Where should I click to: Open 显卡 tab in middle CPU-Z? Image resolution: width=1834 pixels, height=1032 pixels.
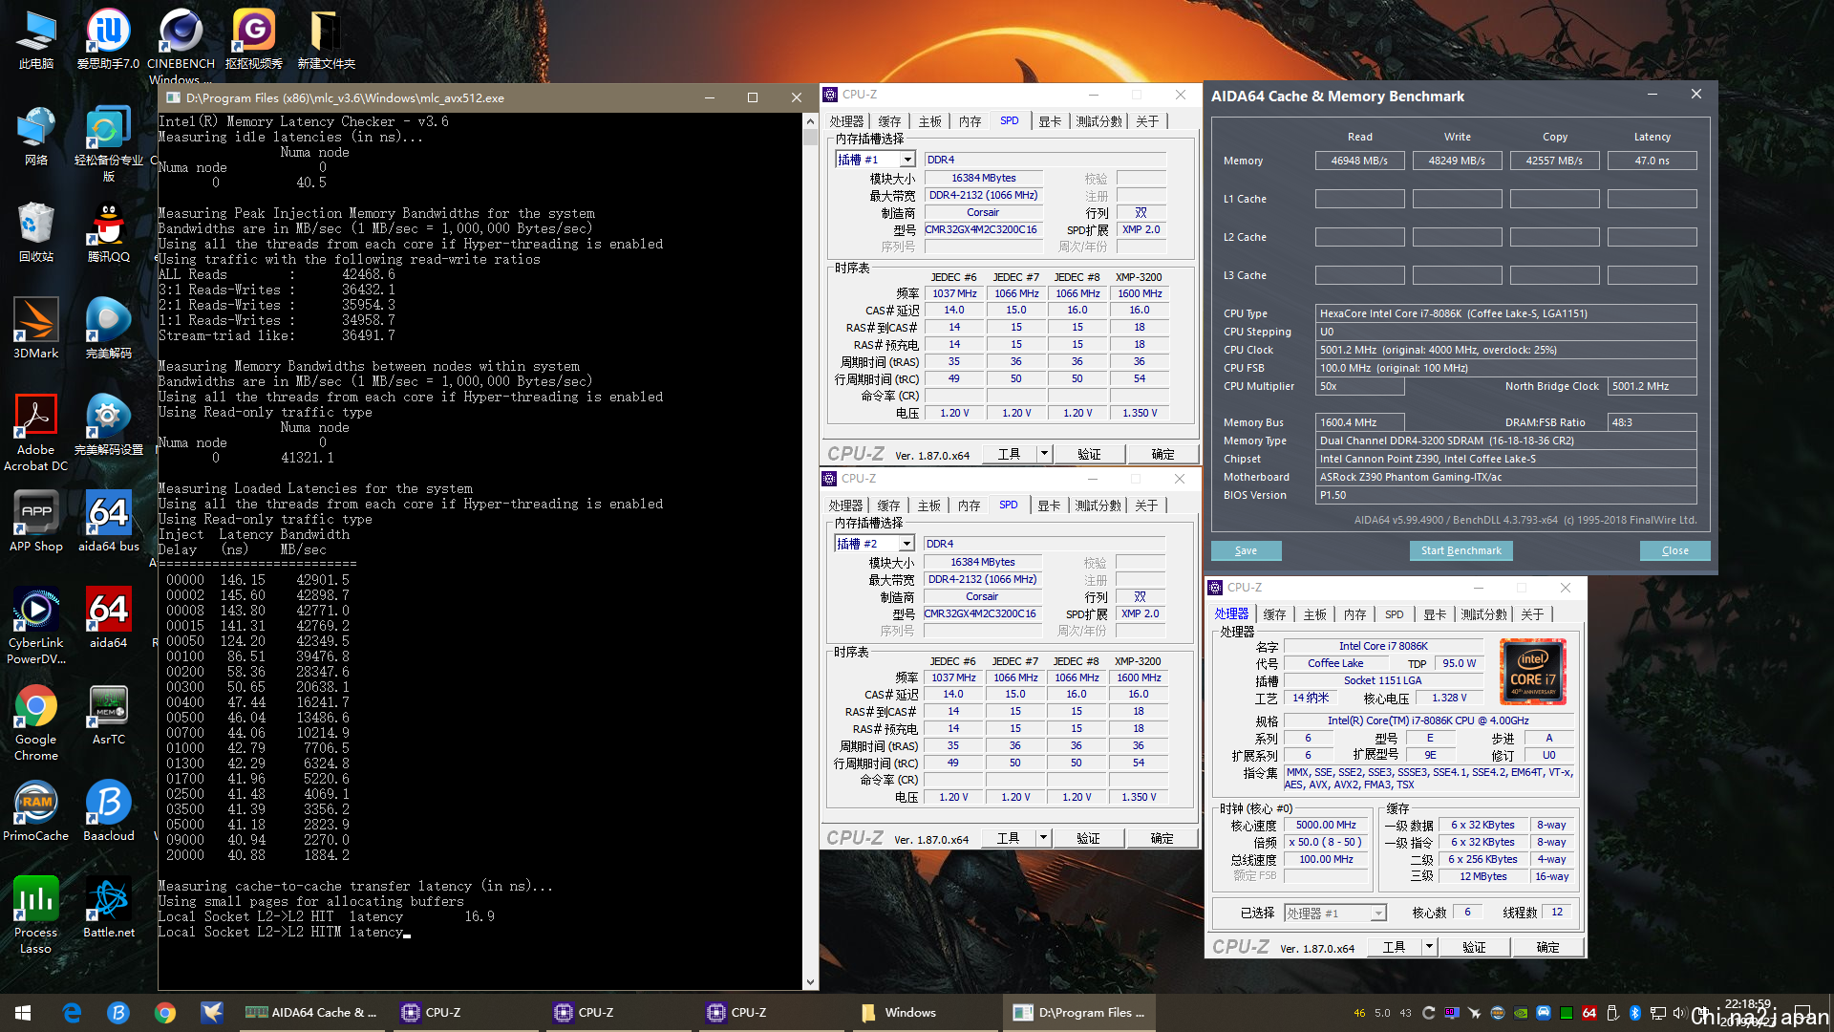(1049, 505)
